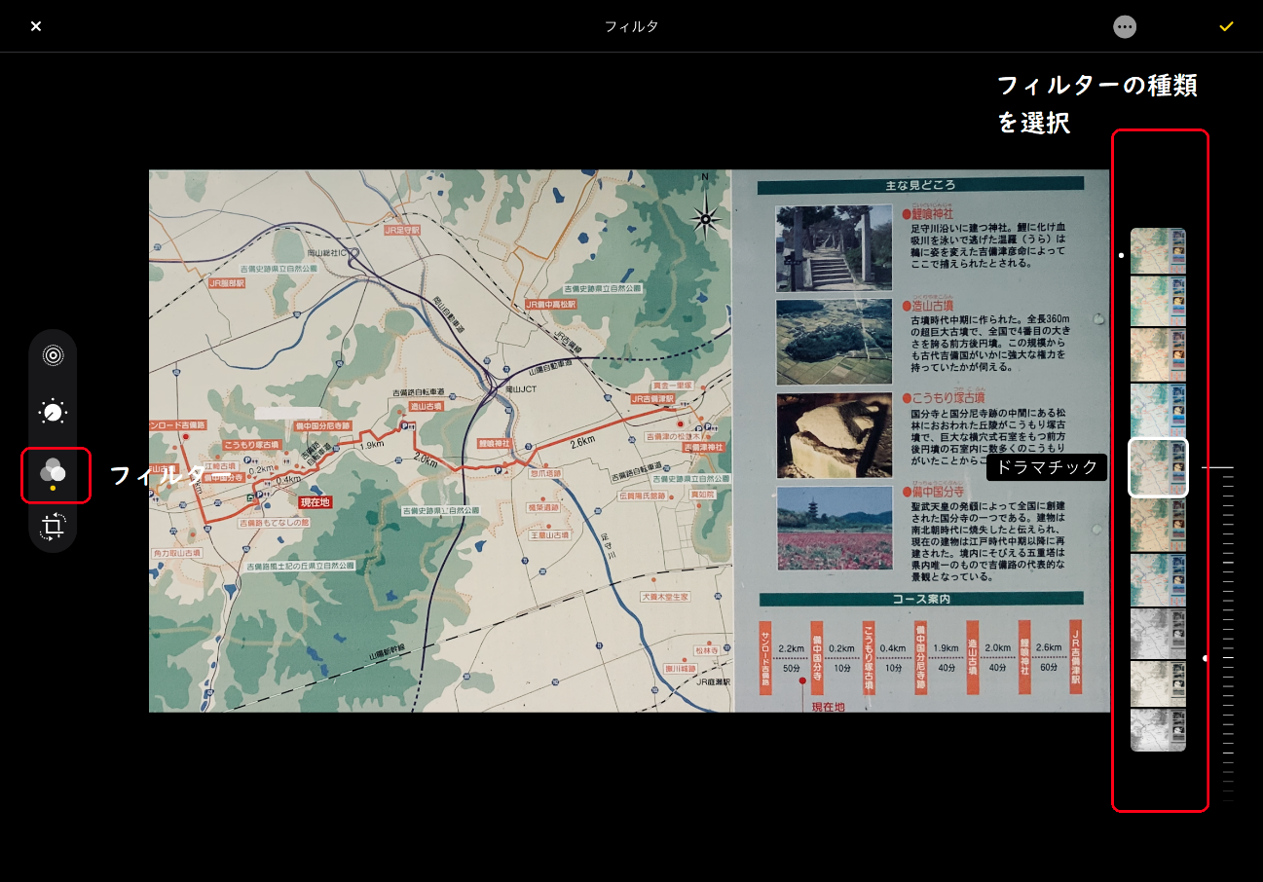This screenshot has width=1263, height=882.
Task: Choose the first black-and-white filter thumbnail
Action: tap(1158, 633)
